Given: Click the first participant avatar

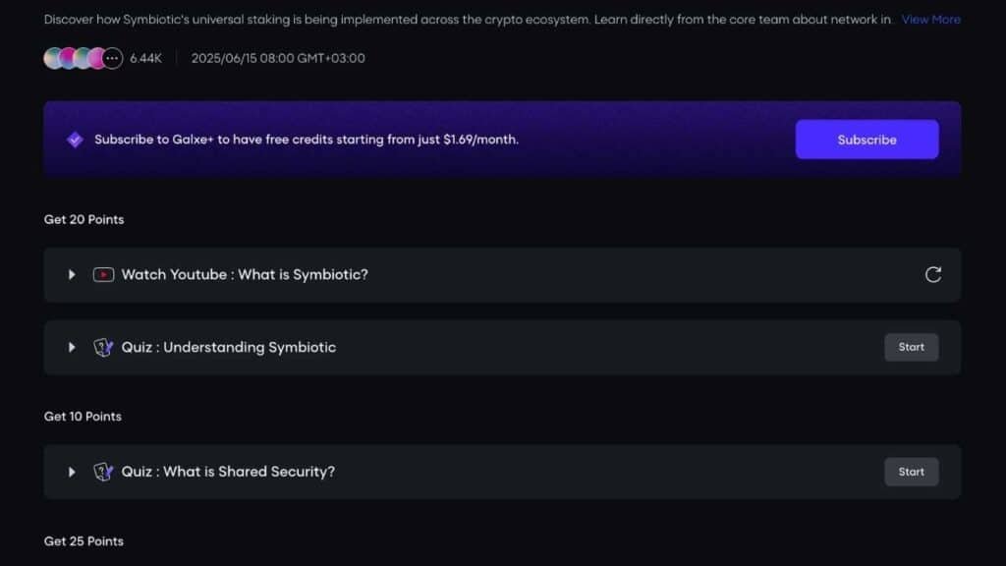Looking at the screenshot, I should pos(54,58).
